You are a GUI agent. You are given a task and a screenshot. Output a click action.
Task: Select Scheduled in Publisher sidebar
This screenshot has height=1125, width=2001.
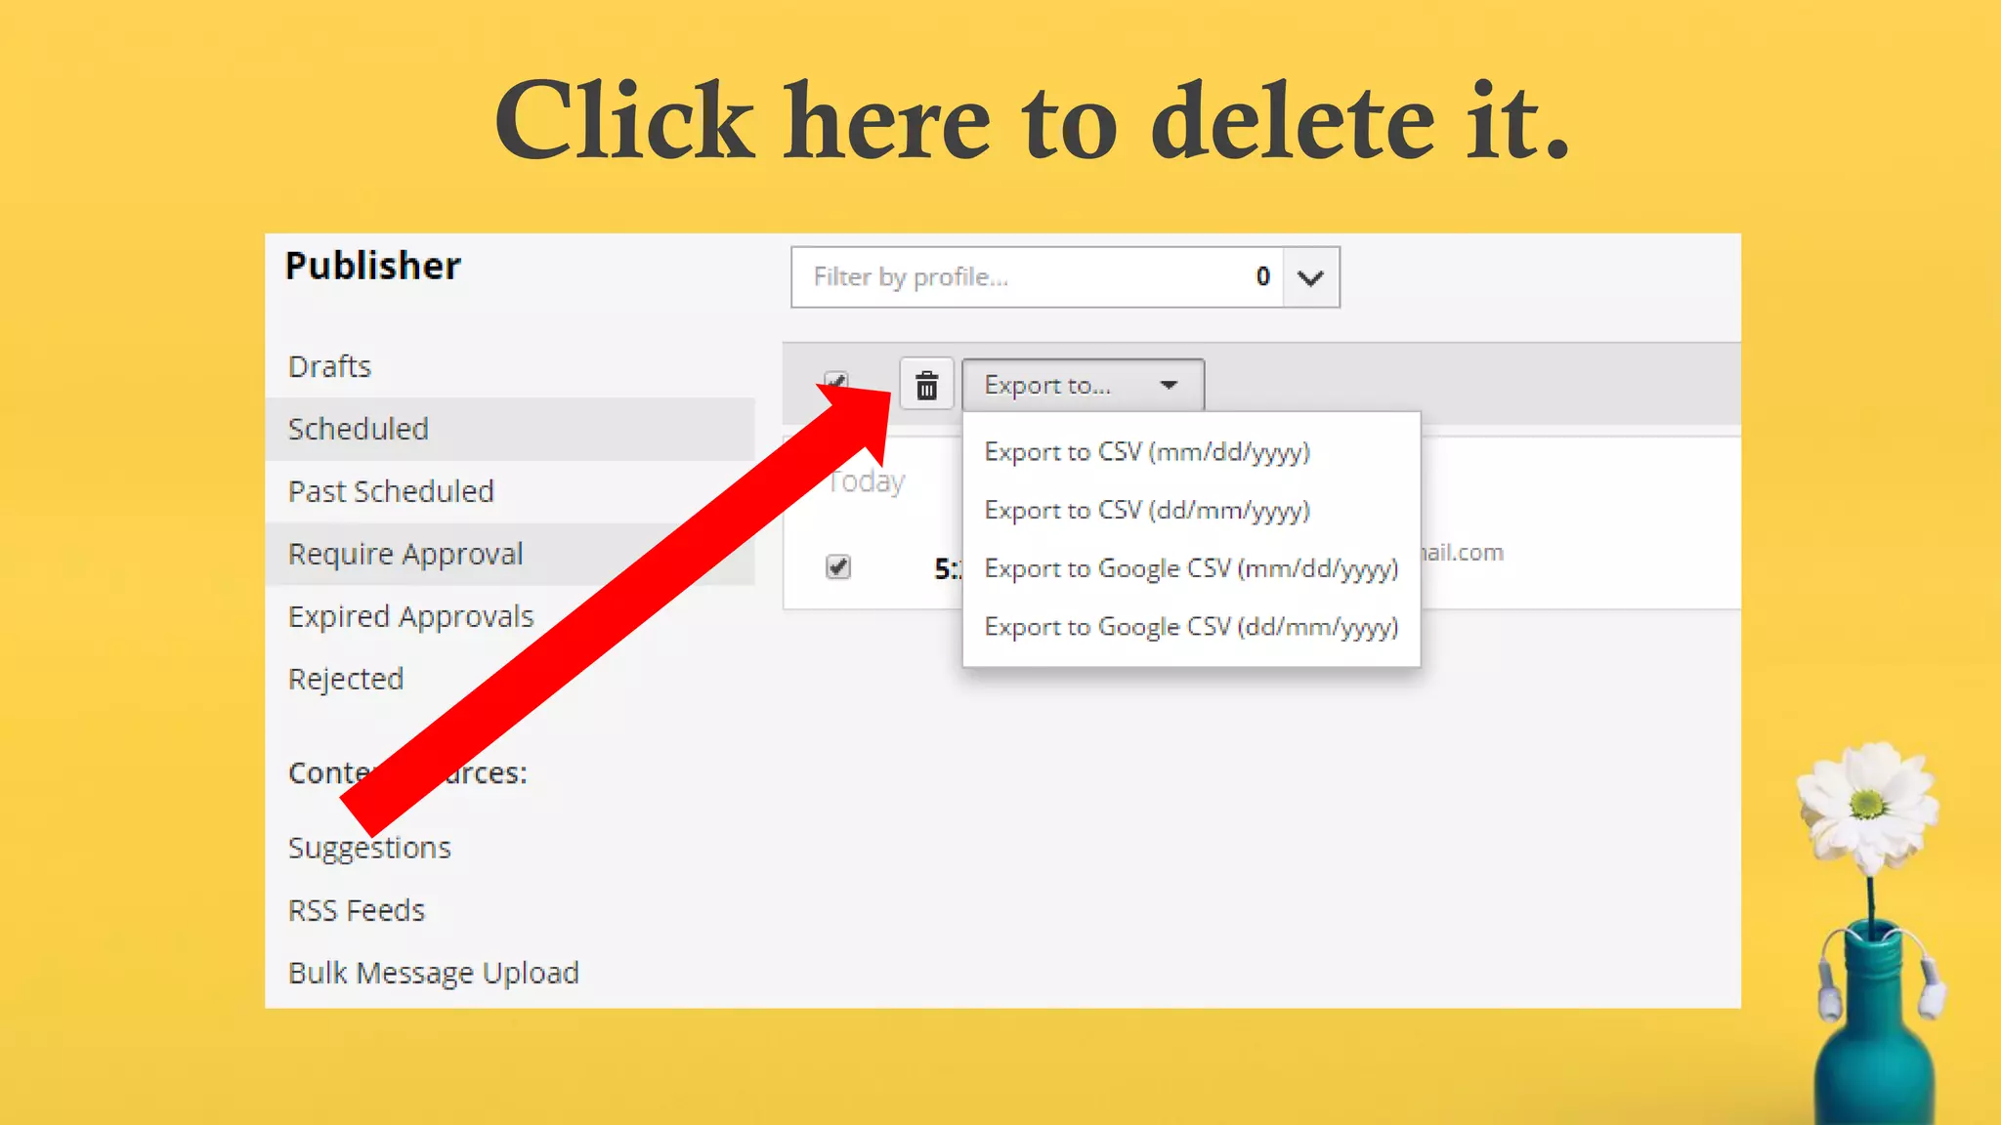click(x=510, y=429)
